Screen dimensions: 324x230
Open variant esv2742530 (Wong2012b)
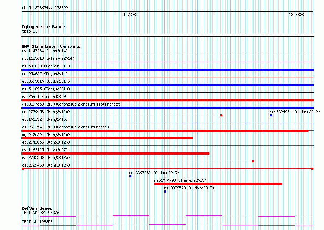[x=46, y=157]
